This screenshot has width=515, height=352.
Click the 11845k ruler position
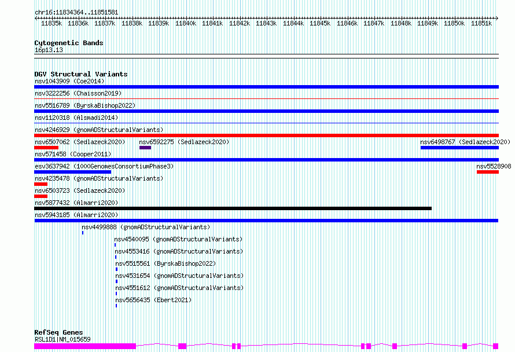[x=320, y=23]
